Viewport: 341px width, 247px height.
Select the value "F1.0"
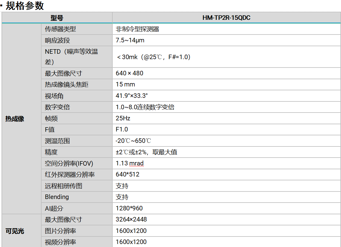click(x=122, y=129)
